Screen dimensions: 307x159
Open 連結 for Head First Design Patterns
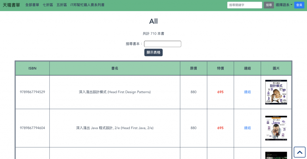coord(247,92)
